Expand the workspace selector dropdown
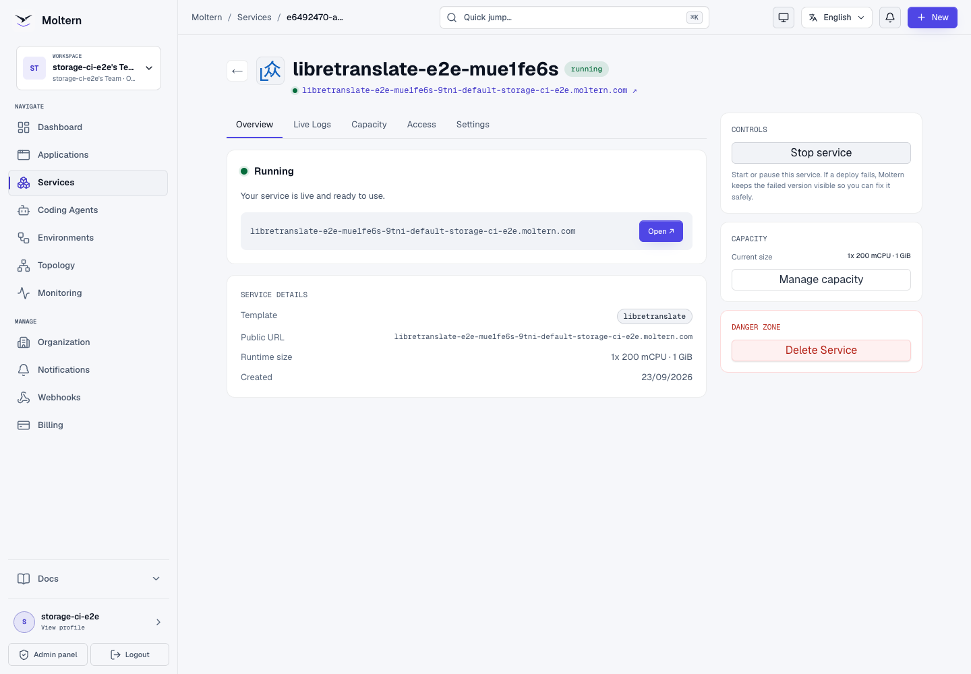 [88, 68]
